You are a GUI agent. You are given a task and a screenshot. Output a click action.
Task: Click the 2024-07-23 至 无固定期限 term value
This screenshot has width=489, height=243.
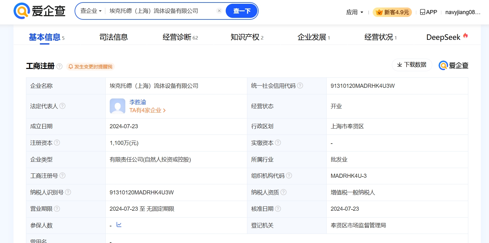[142, 209]
